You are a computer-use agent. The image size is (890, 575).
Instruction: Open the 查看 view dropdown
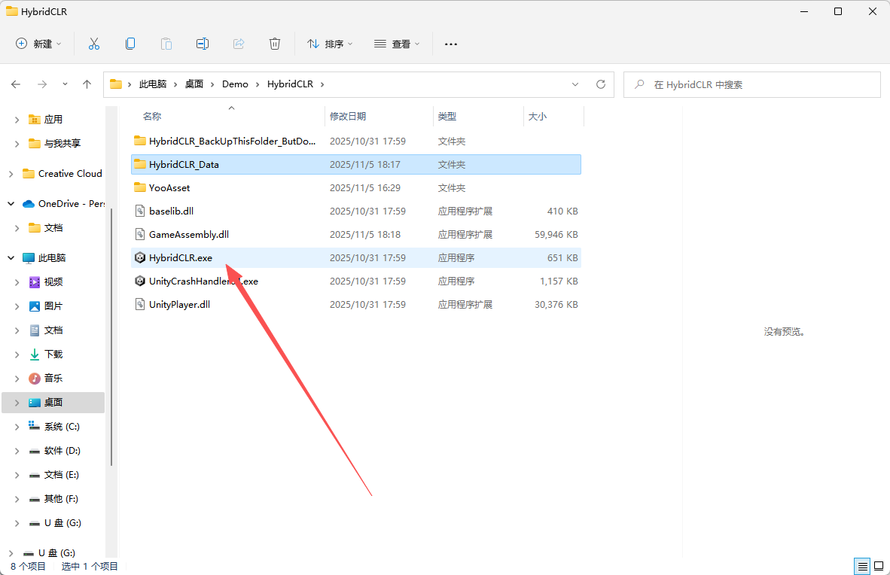pos(398,44)
